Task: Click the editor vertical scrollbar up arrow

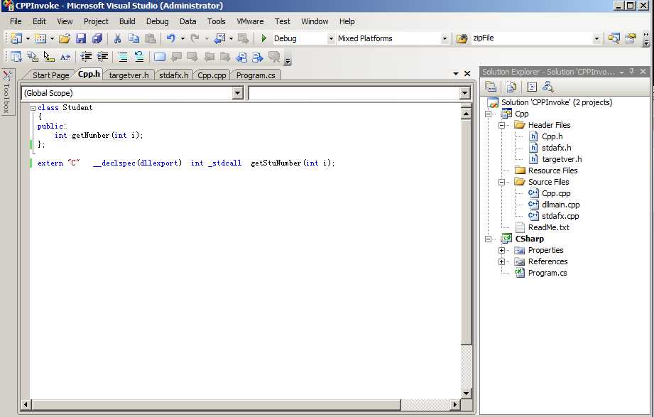Action: click(467, 114)
